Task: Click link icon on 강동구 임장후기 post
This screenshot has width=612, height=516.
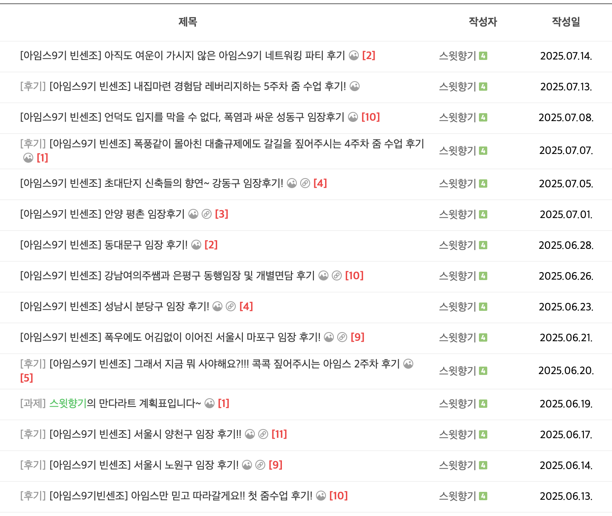Action: 305,183
